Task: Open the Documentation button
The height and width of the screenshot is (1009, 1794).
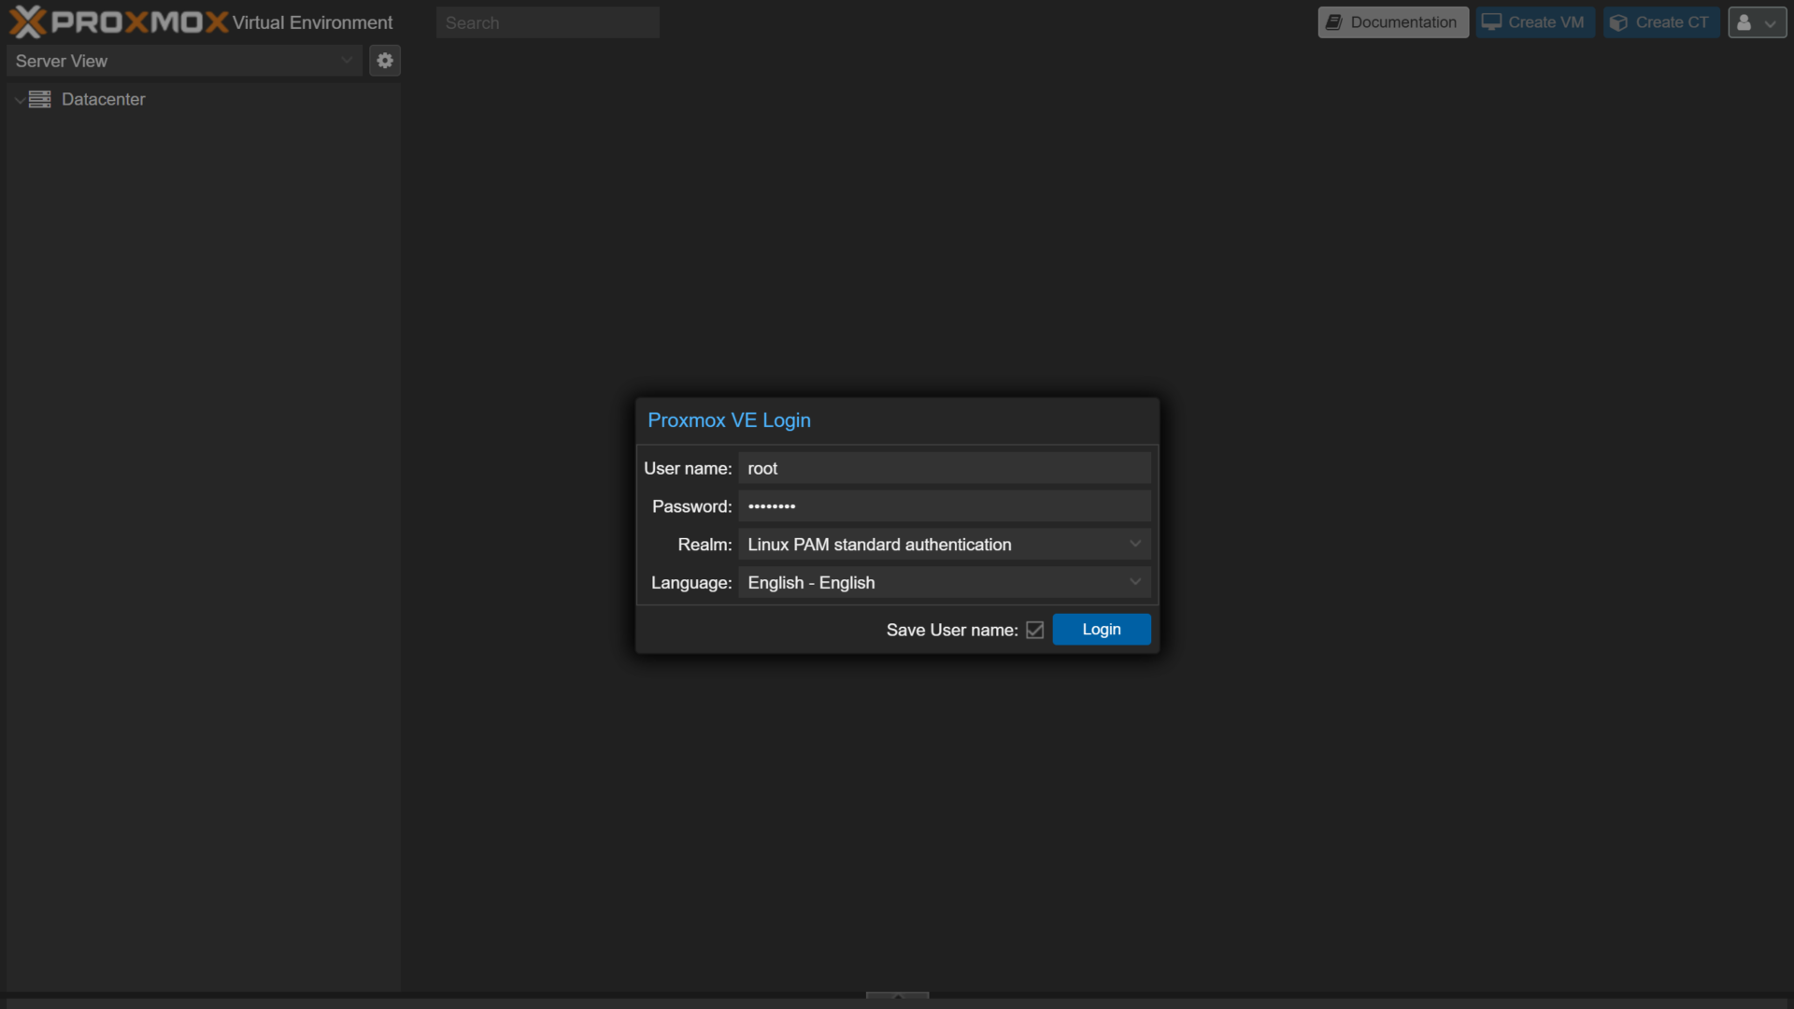Action: 1393,22
